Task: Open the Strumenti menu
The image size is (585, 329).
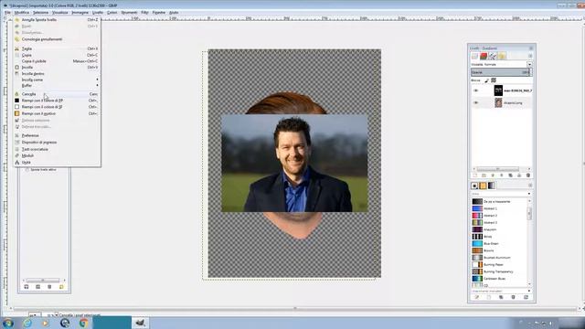Action: pyautogui.click(x=129, y=12)
